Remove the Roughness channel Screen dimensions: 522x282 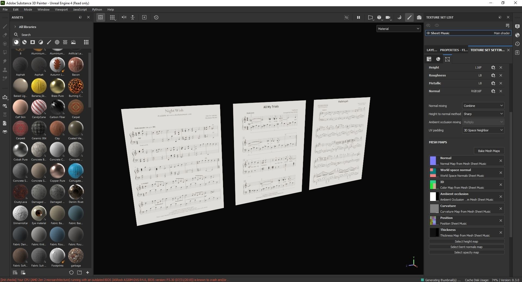coord(501,75)
